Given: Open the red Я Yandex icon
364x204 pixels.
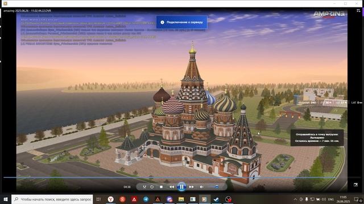Looking at the screenshot, I should (122, 199).
